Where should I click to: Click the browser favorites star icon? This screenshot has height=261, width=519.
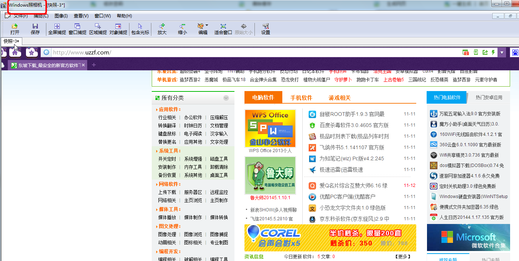(x=32, y=53)
